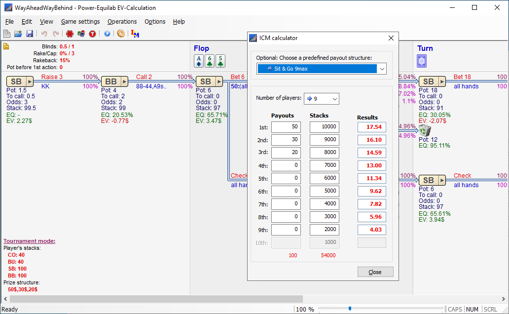509x314 pixels.
Task: Click the Tournament mode link
Action: point(29,241)
